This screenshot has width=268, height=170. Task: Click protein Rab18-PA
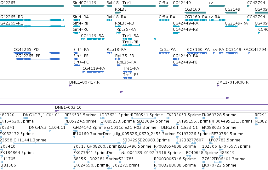109,53
